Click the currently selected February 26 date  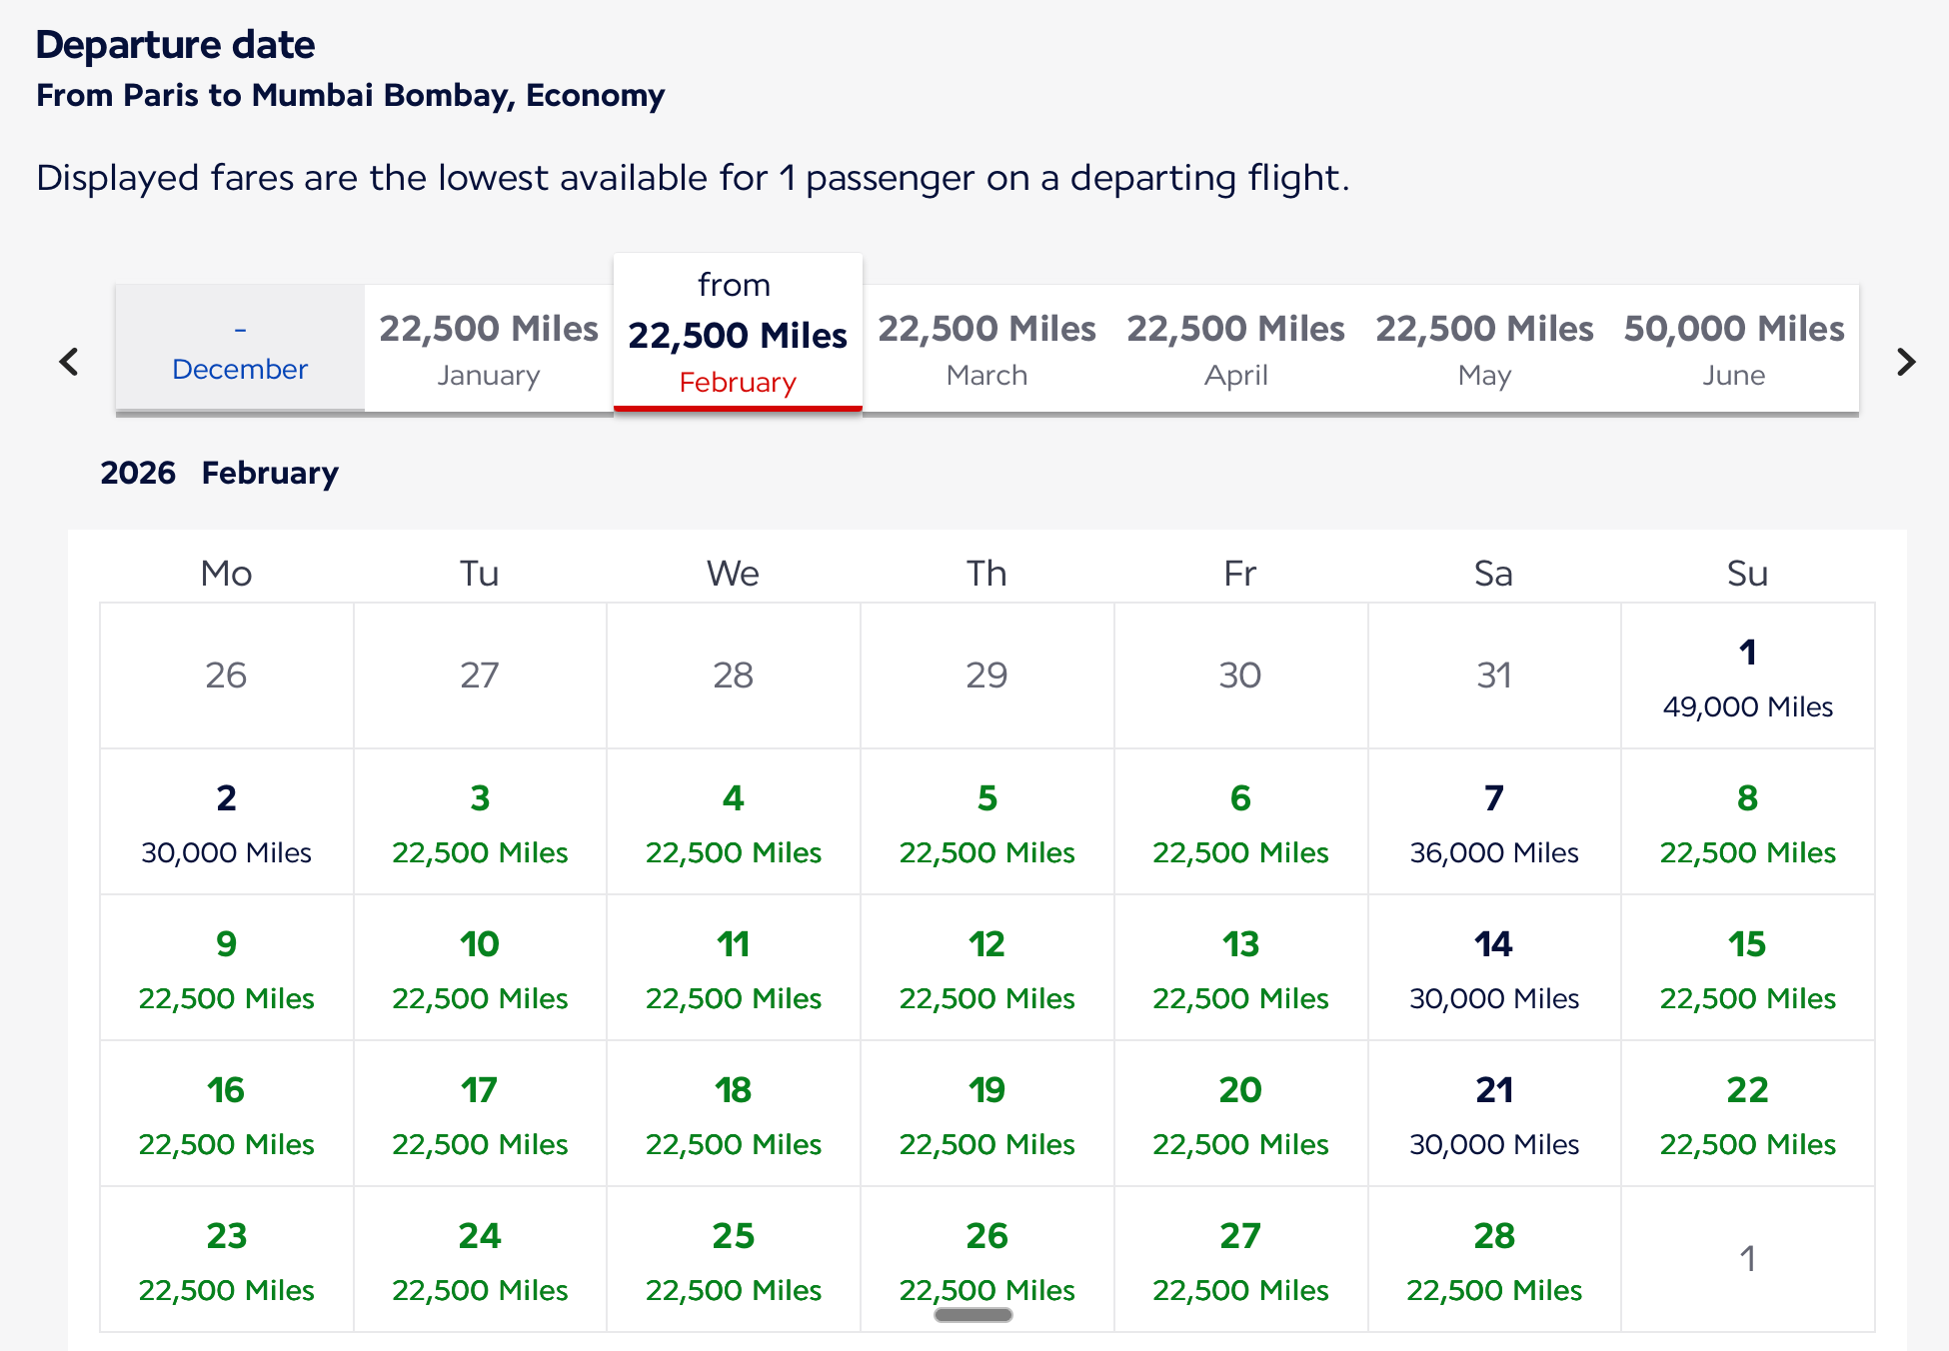986,1259
